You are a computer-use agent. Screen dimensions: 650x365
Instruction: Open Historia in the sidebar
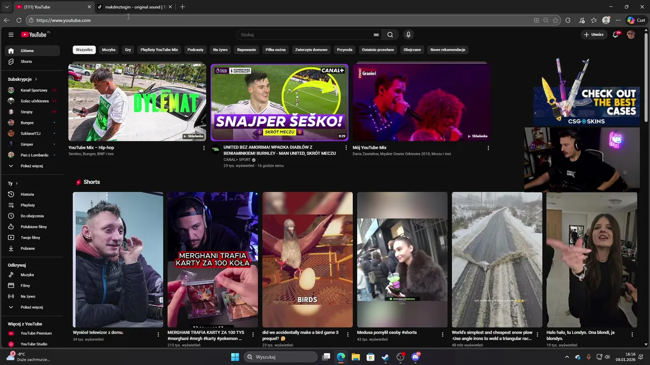click(32, 194)
